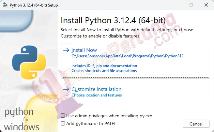Viewport: 214px width, 132px height.
Task: Click the 'Install Python 3.12.4 (64-bit)' heading
Action: 113,21
